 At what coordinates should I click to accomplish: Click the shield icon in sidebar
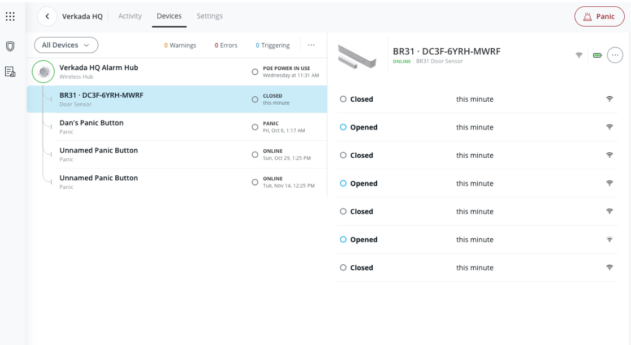(10, 46)
